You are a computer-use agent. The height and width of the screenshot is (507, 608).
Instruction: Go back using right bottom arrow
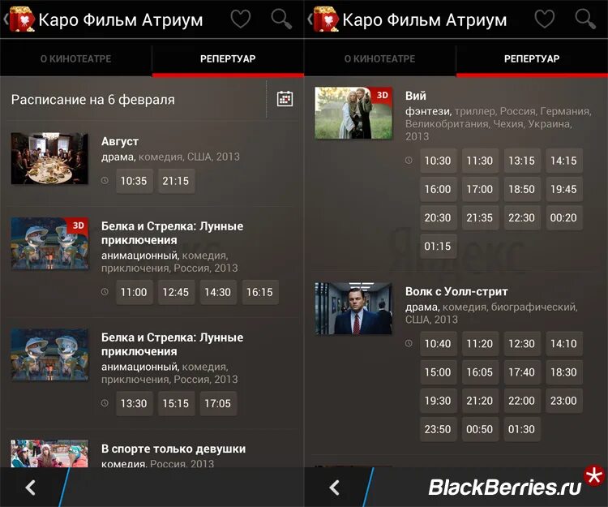point(334,488)
